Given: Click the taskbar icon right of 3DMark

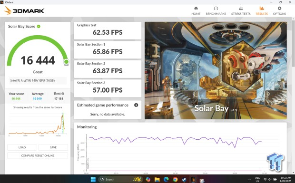Looking at the screenshot, I should (x=202, y=180).
